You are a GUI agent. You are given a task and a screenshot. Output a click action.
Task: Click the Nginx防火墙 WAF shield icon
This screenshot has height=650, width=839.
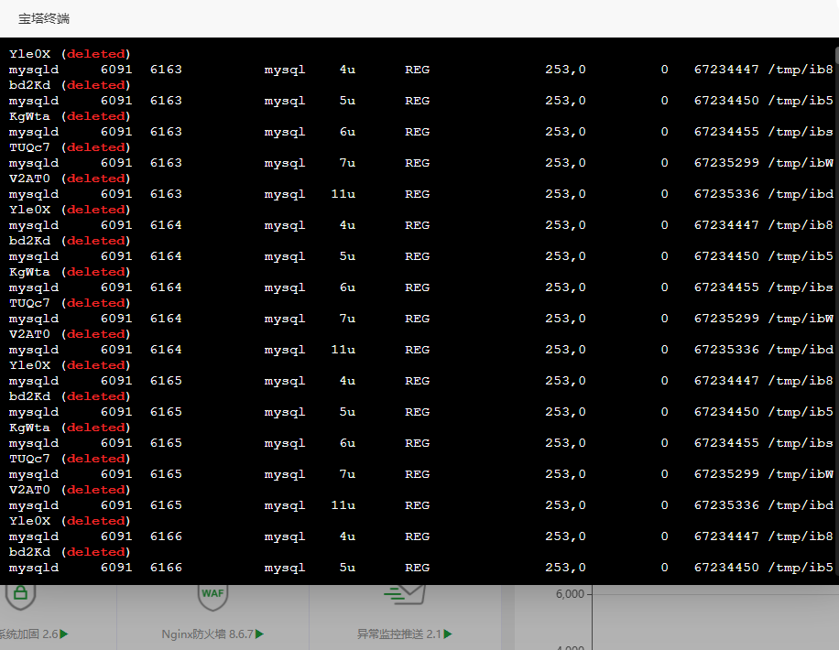(213, 597)
